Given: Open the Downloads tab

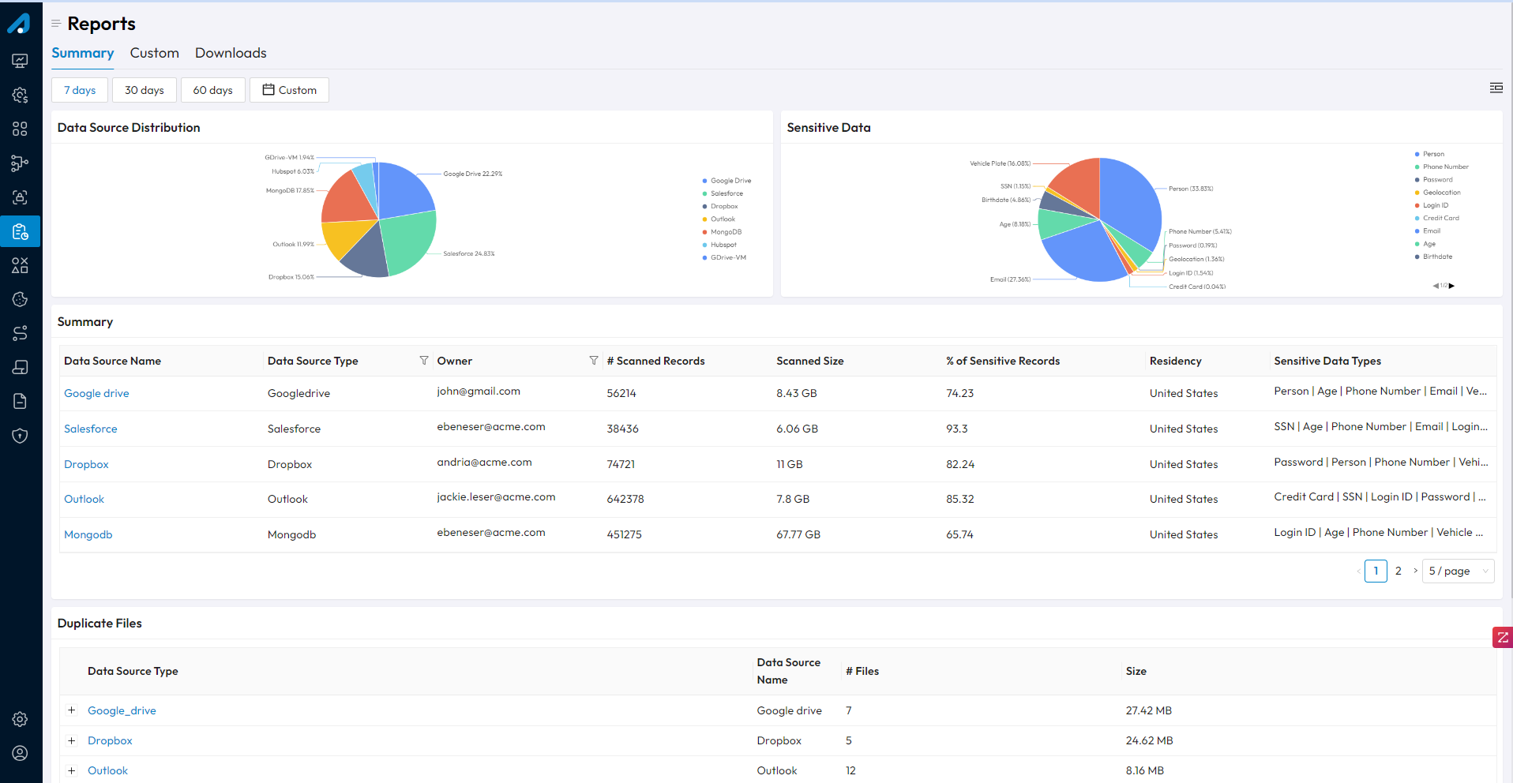Looking at the screenshot, I should 230,53.
